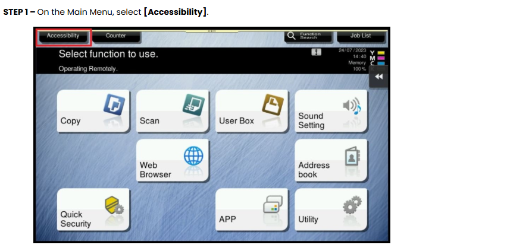This screenshot has height=248, width=529.
Task: Launch the Web Browser globe icon
Action: [193, 156]
